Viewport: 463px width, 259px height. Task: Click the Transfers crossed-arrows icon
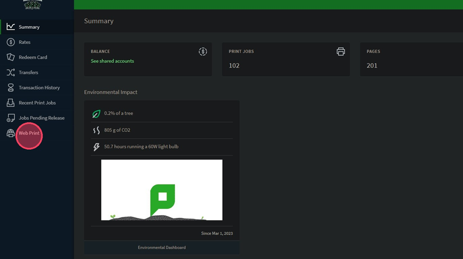(x=11, y=72)
